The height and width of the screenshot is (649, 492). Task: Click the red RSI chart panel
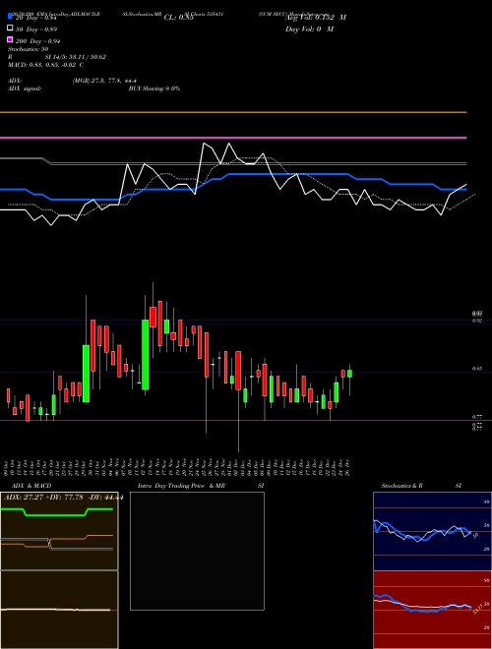(432, 610)
